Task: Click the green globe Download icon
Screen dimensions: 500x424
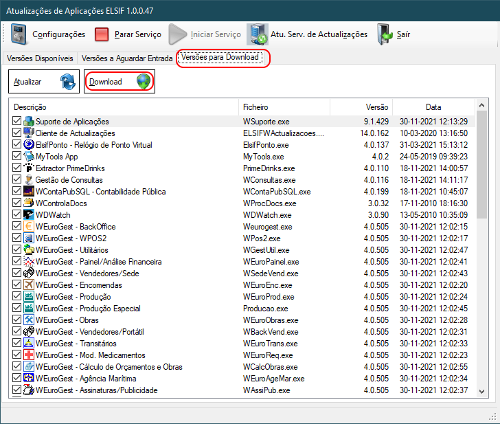Action: click(x=143, y=82)
